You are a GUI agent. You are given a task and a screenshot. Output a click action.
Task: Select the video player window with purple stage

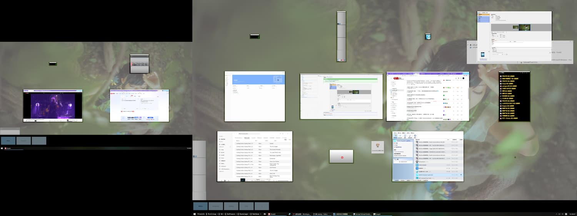(x=53, y=106)
